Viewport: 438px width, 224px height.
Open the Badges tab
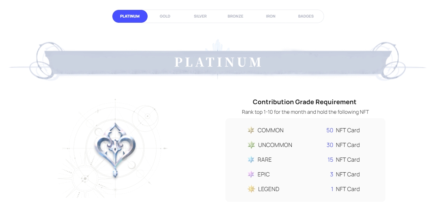(306, 16)
